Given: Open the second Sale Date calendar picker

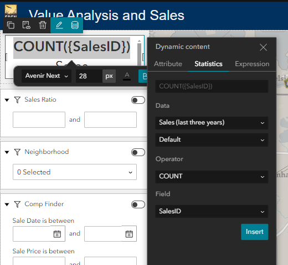Looking at the screenshot, I should [x=129, y=234].
